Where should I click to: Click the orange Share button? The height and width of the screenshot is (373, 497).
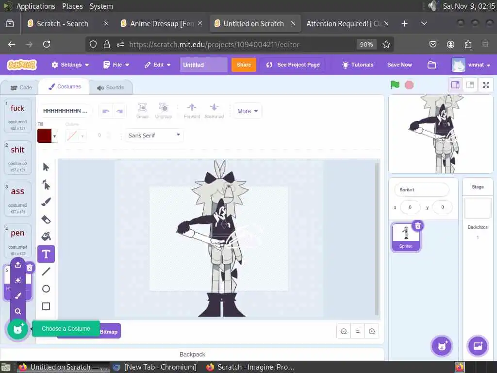point(244,65)
